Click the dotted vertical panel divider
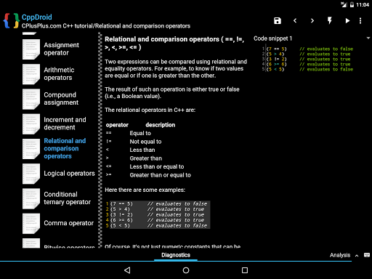372x279 pixels. click(100, 140)
